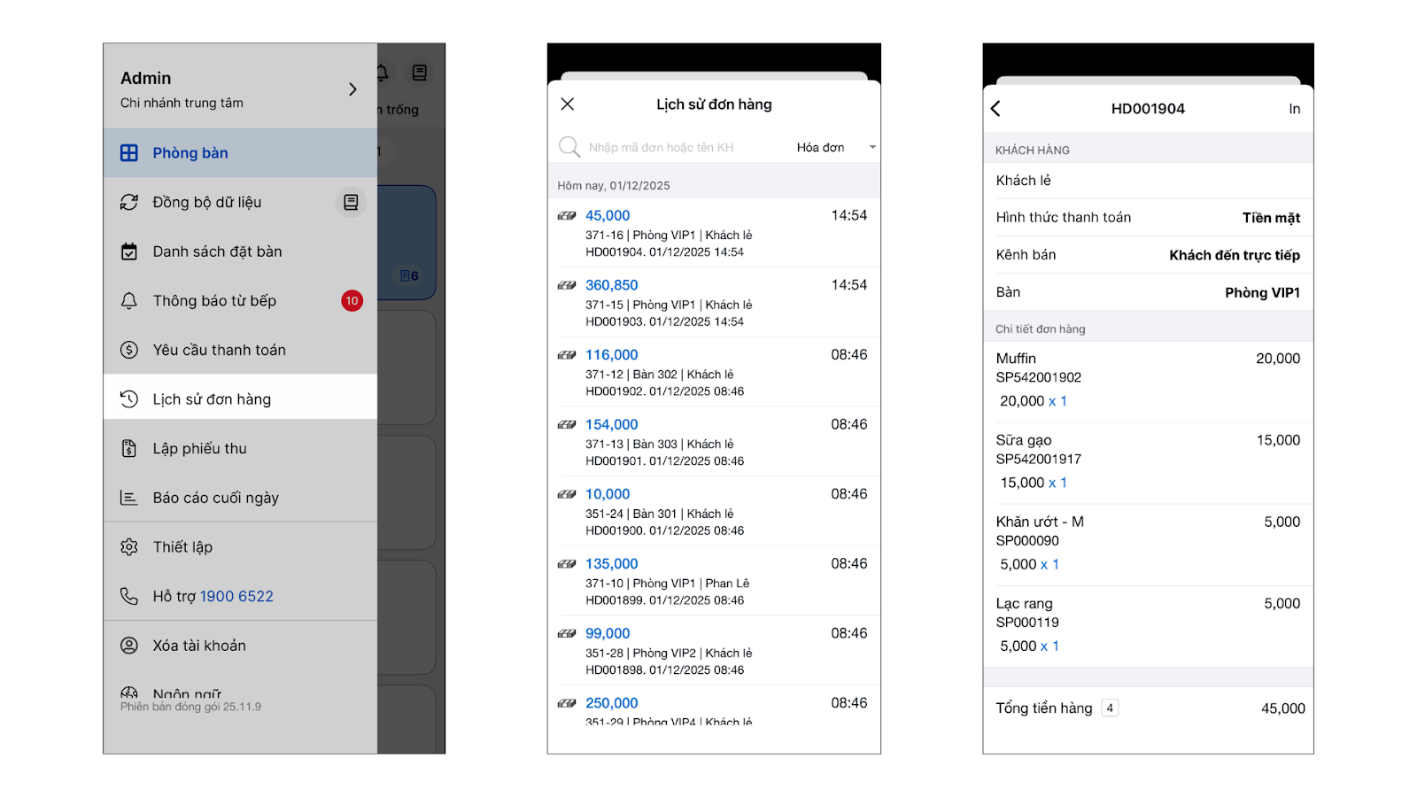Open order amount 135,000
The width and height of the screenshot is (1417, 797).
click(612, 564)
